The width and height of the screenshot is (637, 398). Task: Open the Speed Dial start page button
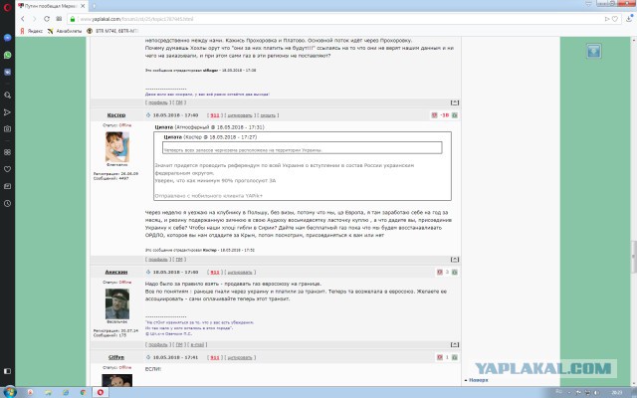pos(59,19)
